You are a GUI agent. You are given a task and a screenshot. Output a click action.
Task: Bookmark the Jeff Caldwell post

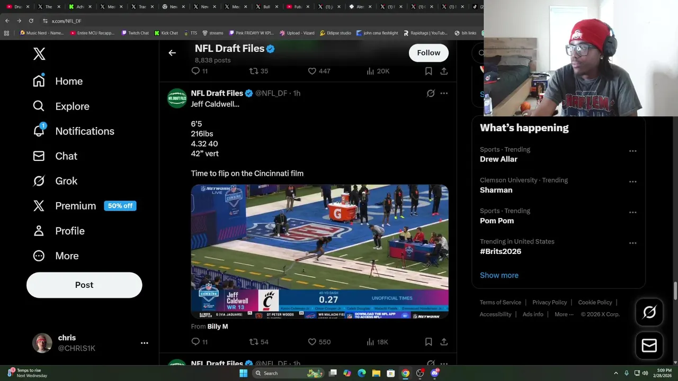(429, 342)
